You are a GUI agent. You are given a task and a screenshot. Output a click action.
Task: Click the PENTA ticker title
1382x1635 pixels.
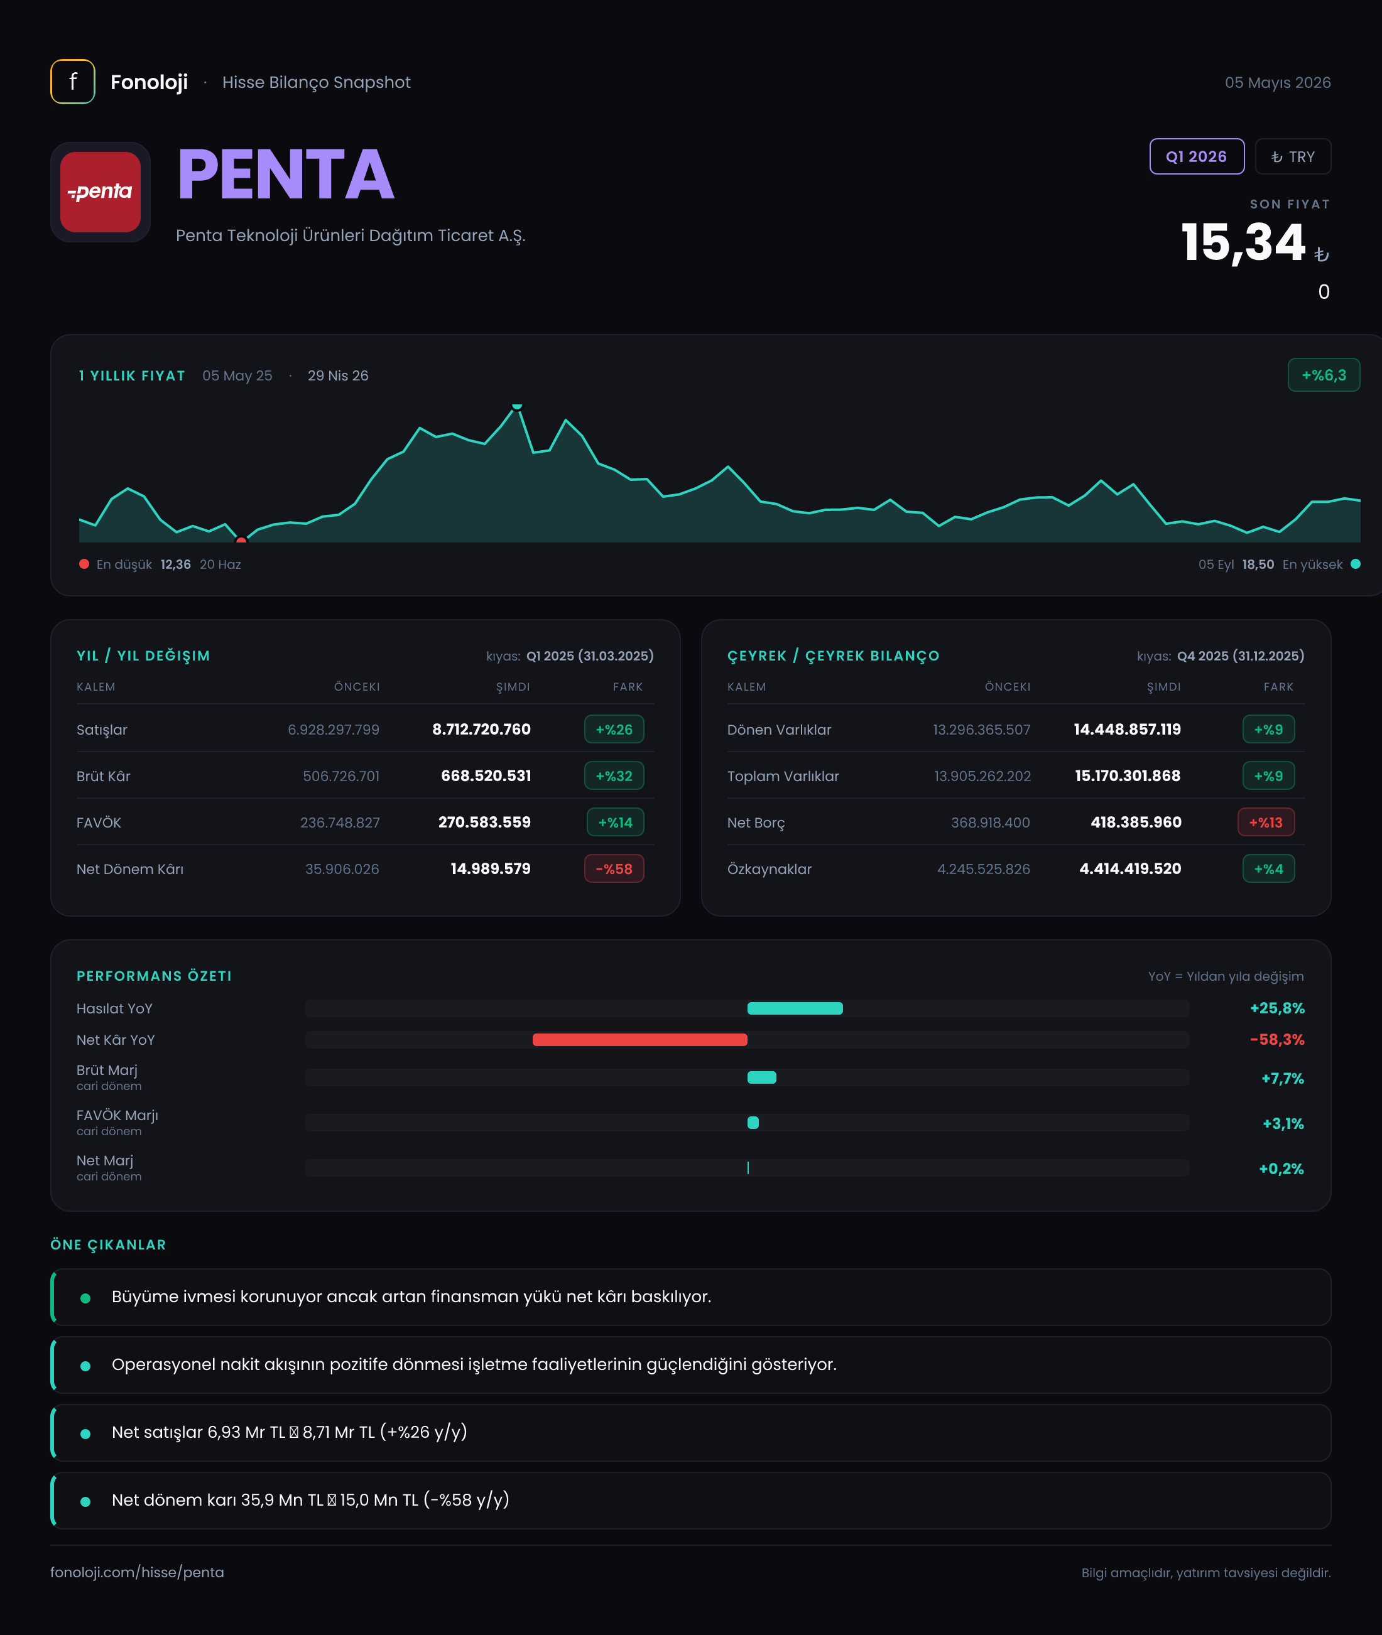pos(285,175)
